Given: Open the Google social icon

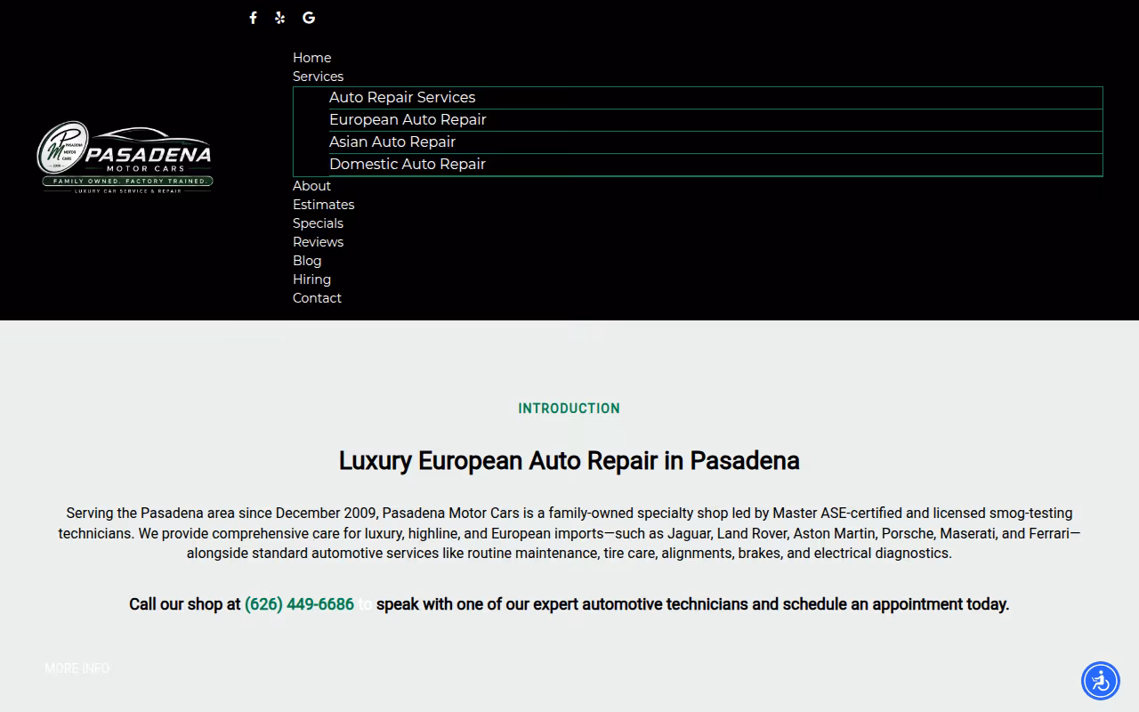Looking at the screenshot, I should [309, 18].
